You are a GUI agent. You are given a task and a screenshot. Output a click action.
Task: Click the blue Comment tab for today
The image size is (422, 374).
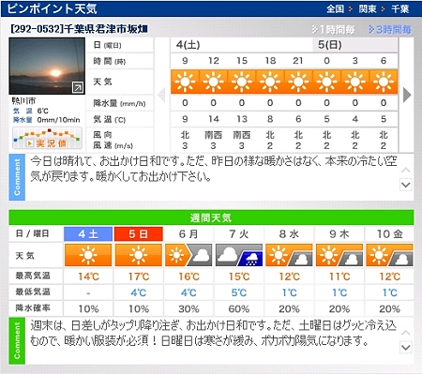coord(17,177)
